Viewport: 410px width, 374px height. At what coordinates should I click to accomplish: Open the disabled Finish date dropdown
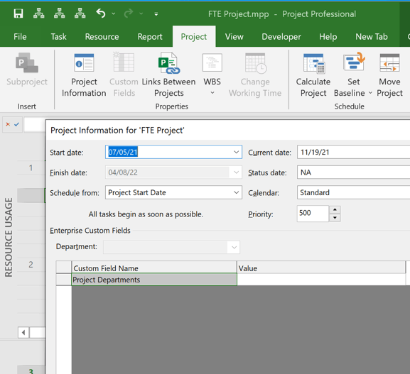(236, 172)
